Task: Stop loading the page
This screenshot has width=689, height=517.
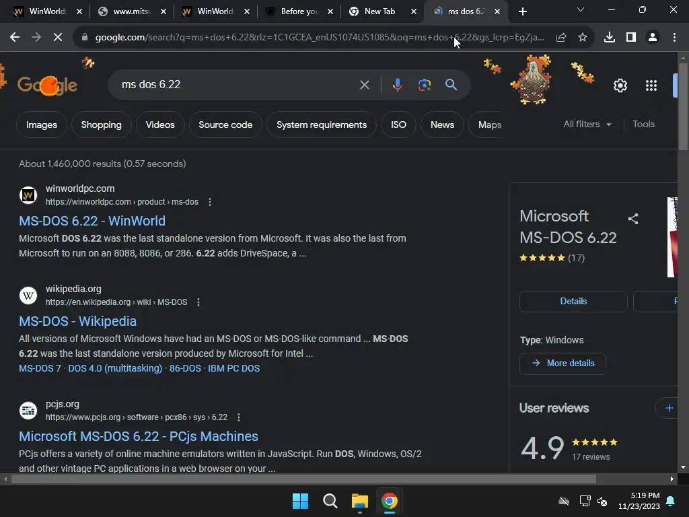Action: [58, 38]
